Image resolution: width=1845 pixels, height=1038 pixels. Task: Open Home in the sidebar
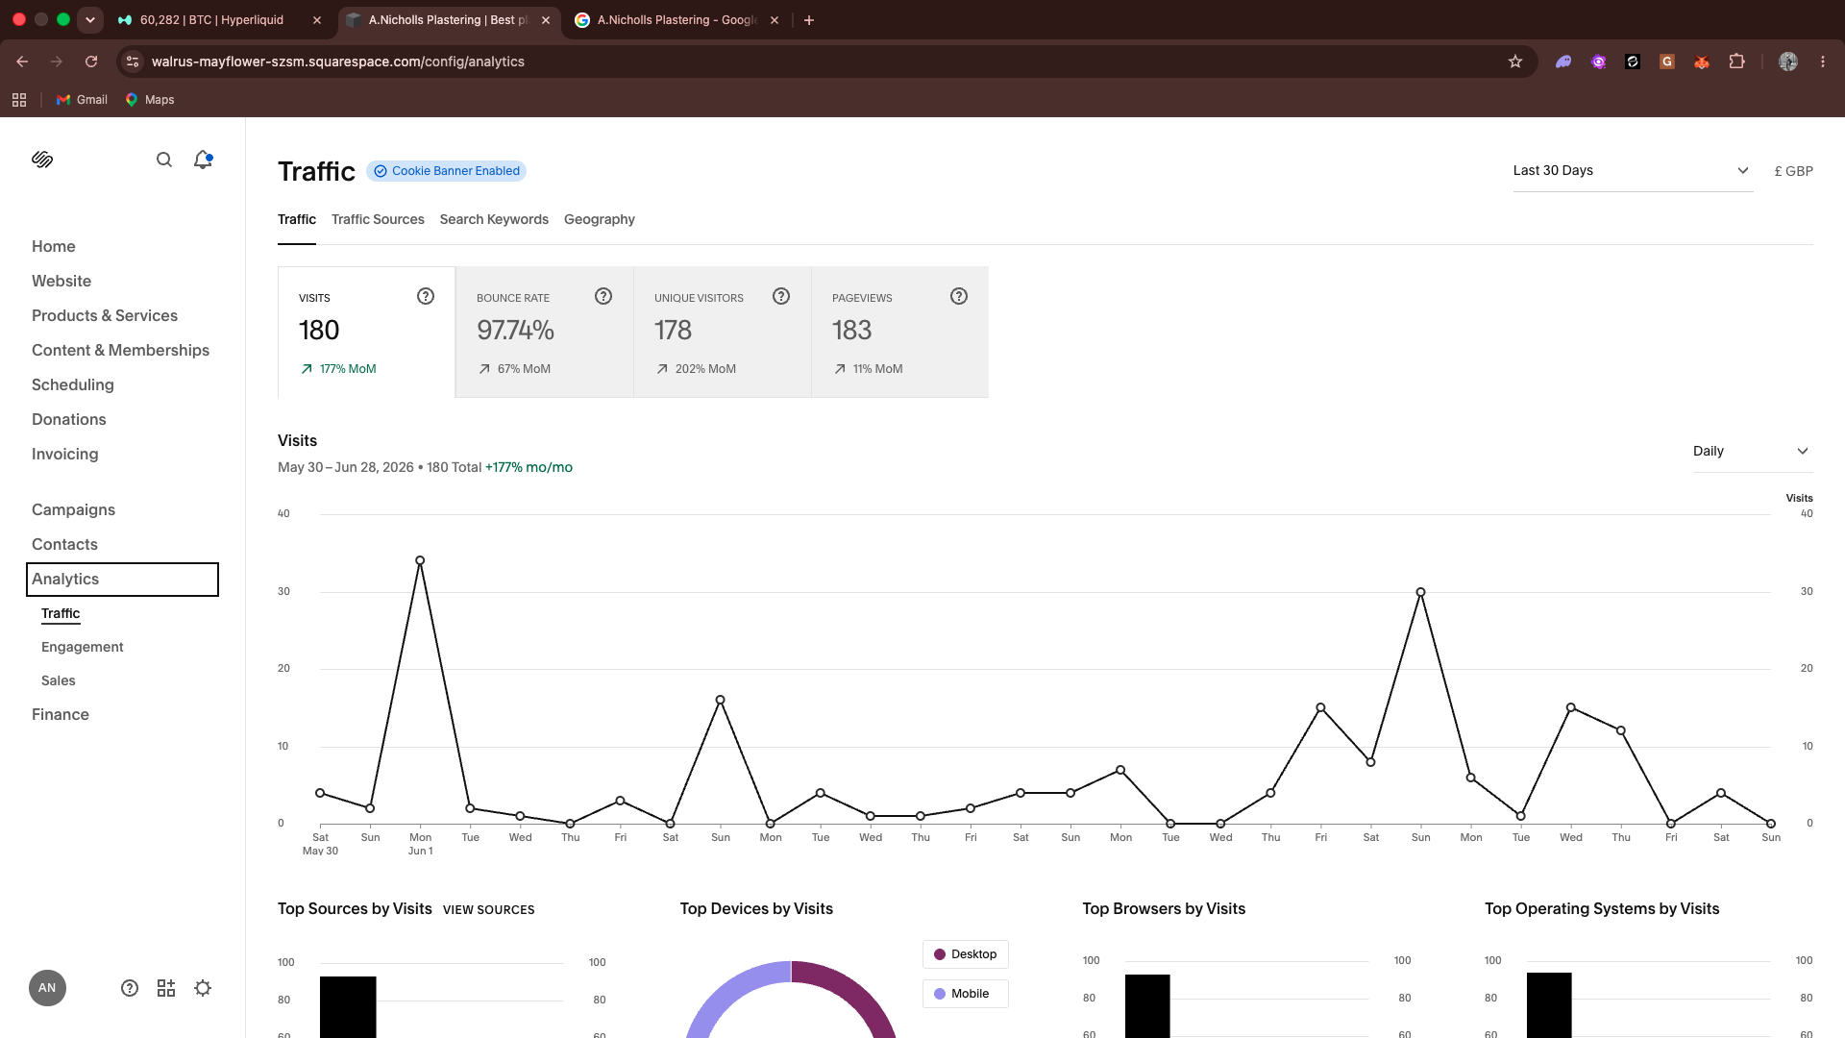54,247
